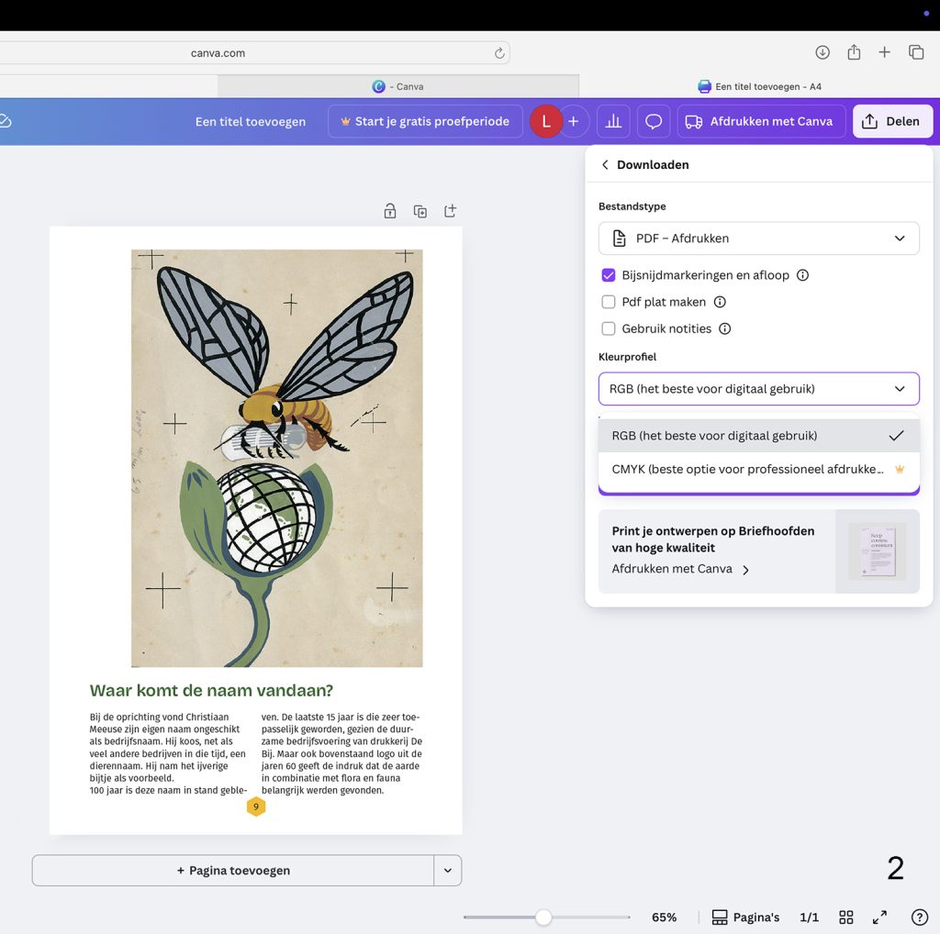
Task: Enable the Pdf plat maken checkbox
Action: [609, 301]
